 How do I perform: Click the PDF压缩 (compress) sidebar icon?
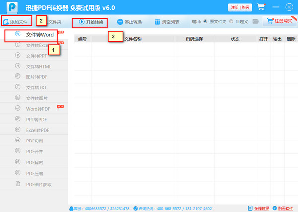[x=18, y=173]
